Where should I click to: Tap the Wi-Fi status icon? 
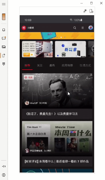(71, 20)
